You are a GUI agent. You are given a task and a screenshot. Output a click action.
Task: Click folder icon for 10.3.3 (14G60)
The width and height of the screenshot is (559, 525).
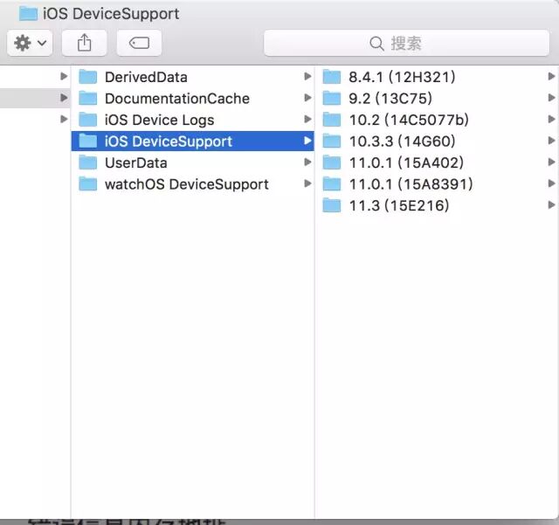[x=332, y=141]
